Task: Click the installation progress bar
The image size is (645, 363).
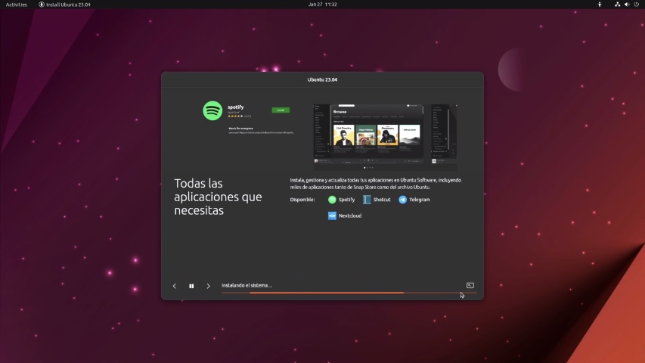Action: point(349,293)
